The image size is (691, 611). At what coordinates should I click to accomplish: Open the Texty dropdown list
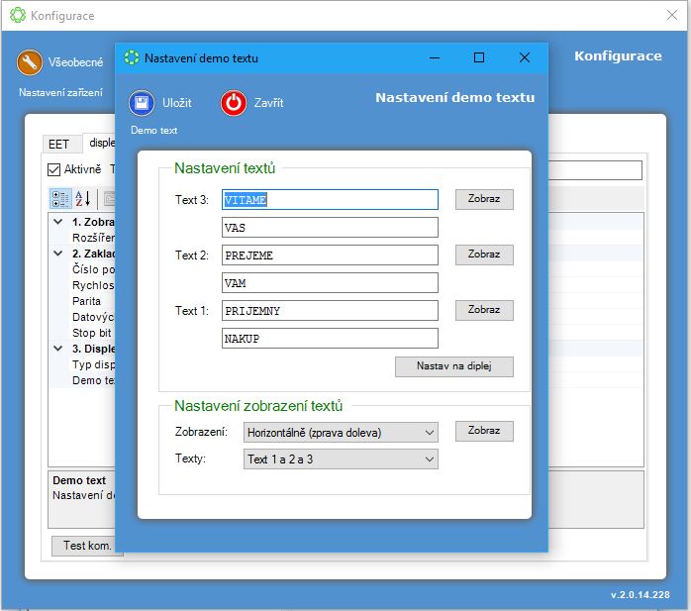(340, 459)
